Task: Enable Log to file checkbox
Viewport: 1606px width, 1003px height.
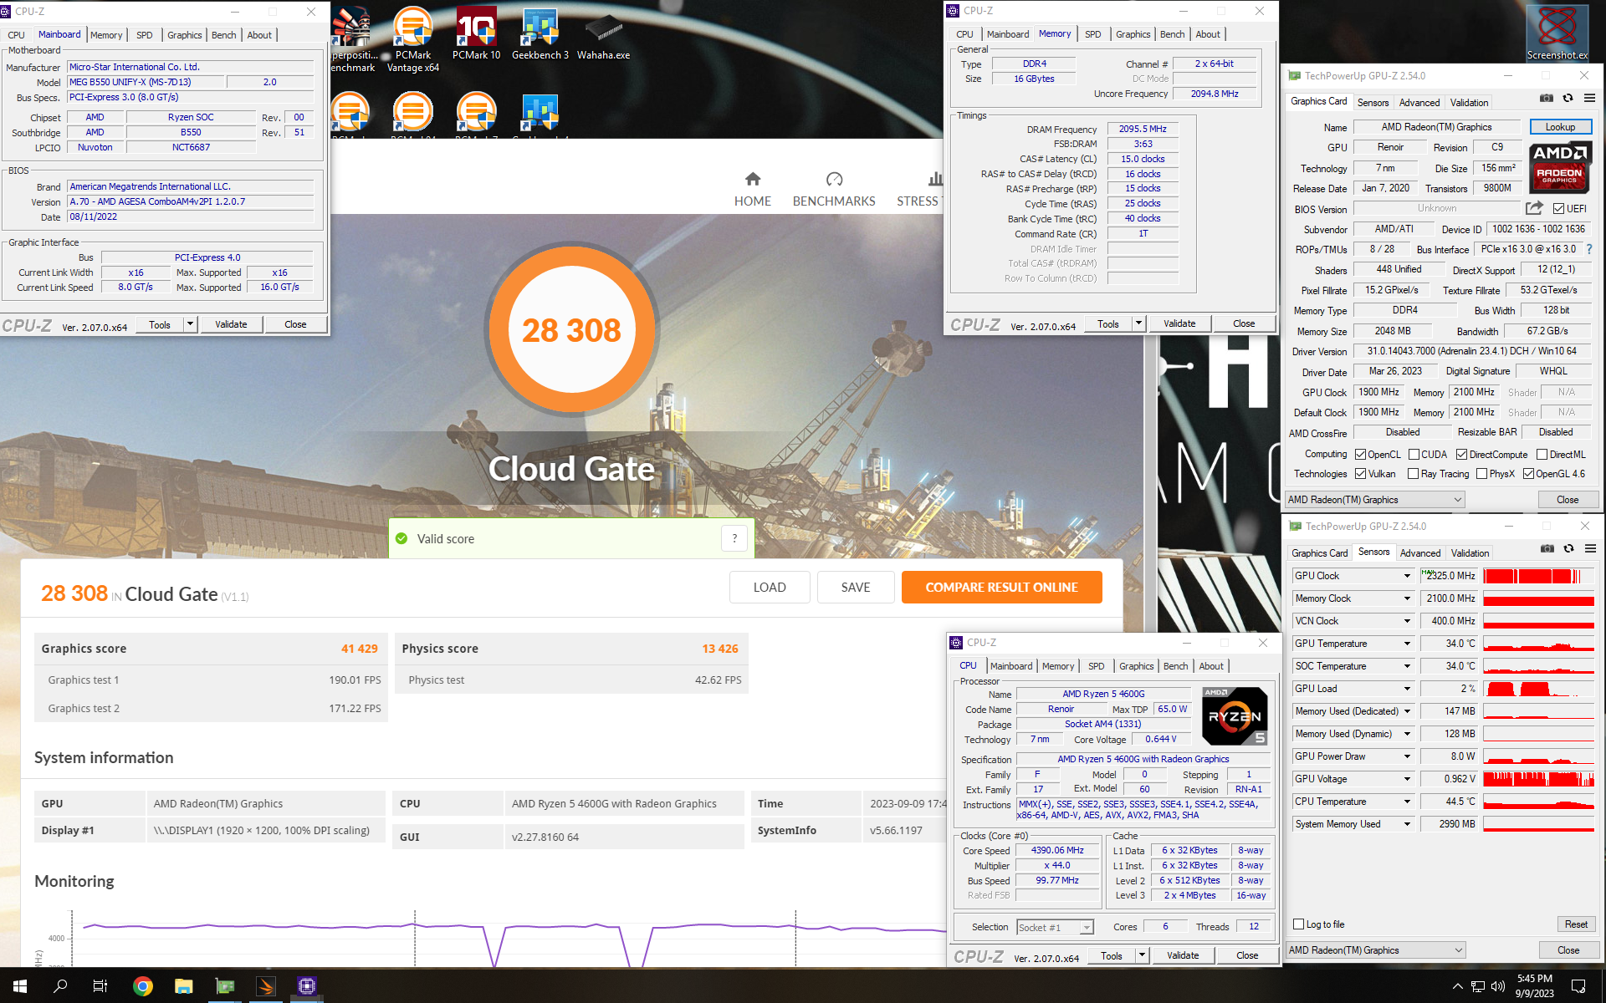Action: coord(1298,924)
